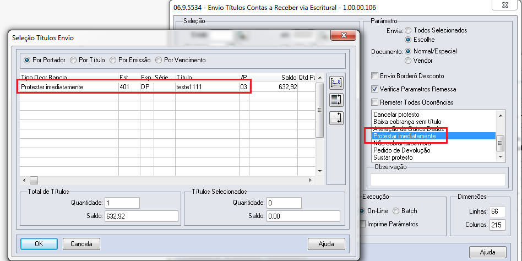This screenshot has width=522, height=261.
Task: Click grid horizontal scrollbar right arrow
Action: click(311, 180)
